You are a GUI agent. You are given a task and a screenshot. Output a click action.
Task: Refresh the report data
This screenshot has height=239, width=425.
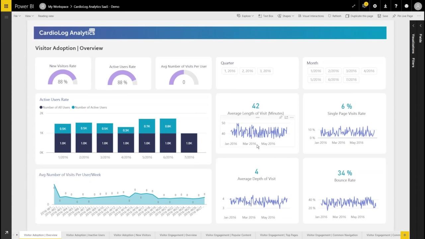pos(335,16)
